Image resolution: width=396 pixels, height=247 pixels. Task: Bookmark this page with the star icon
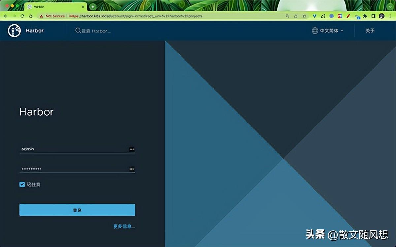(x=304, y=16)
